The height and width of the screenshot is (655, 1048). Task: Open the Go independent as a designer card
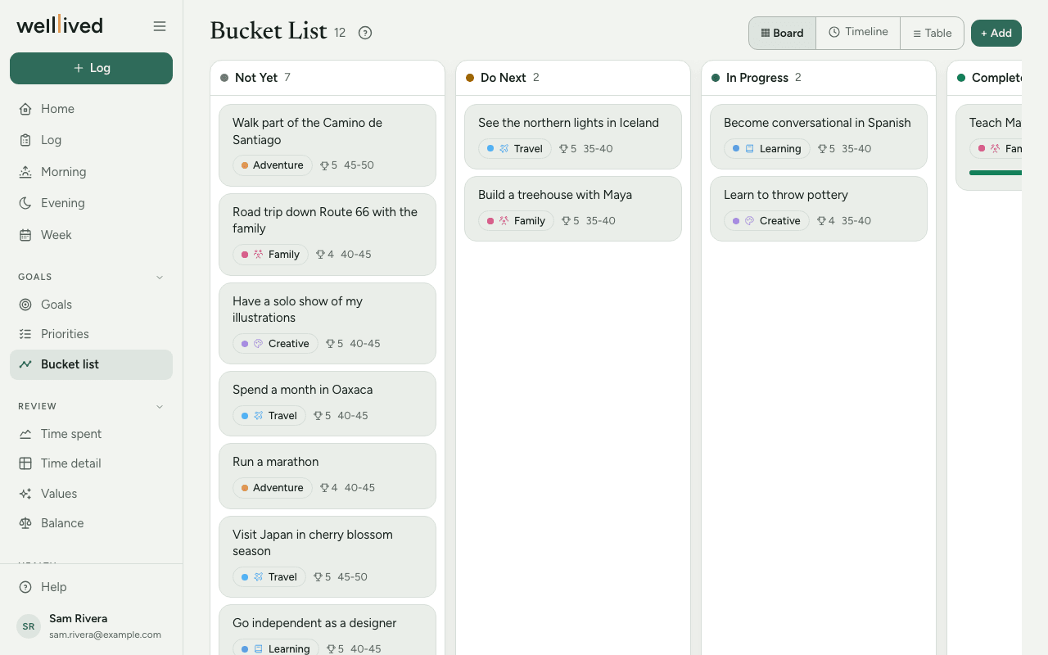tap(327, 630)
